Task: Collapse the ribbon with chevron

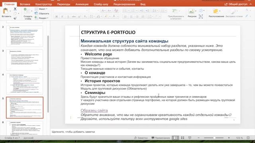Action: click(x=251, y=4)
